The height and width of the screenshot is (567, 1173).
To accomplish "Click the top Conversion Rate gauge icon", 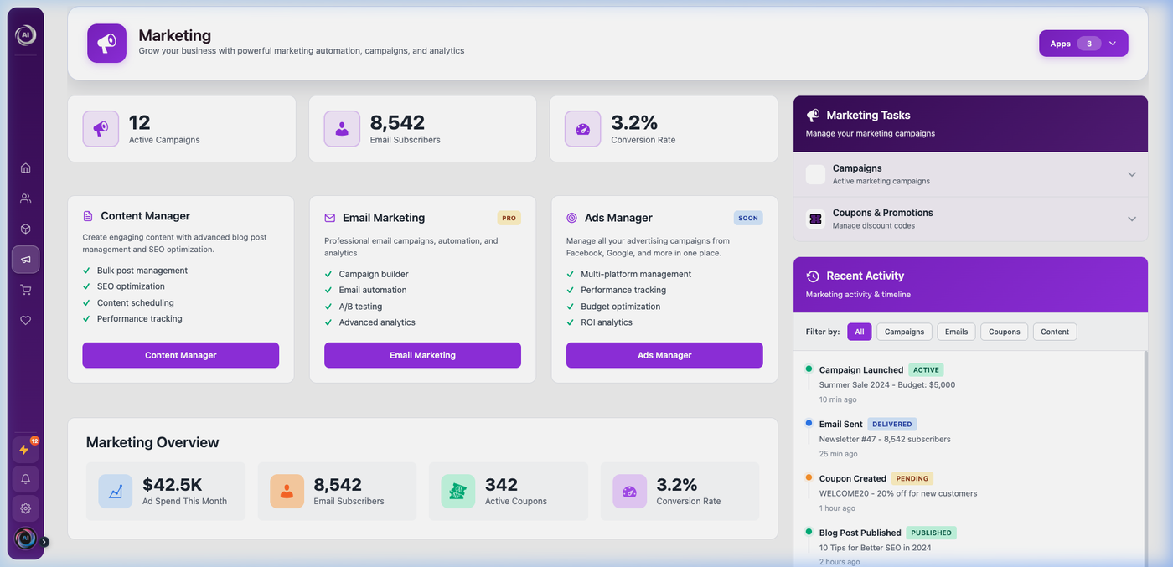I will click(583, 129).
